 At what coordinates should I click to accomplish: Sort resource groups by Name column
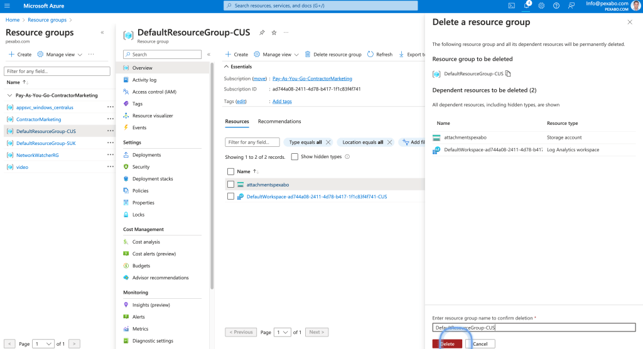[17, 82]
